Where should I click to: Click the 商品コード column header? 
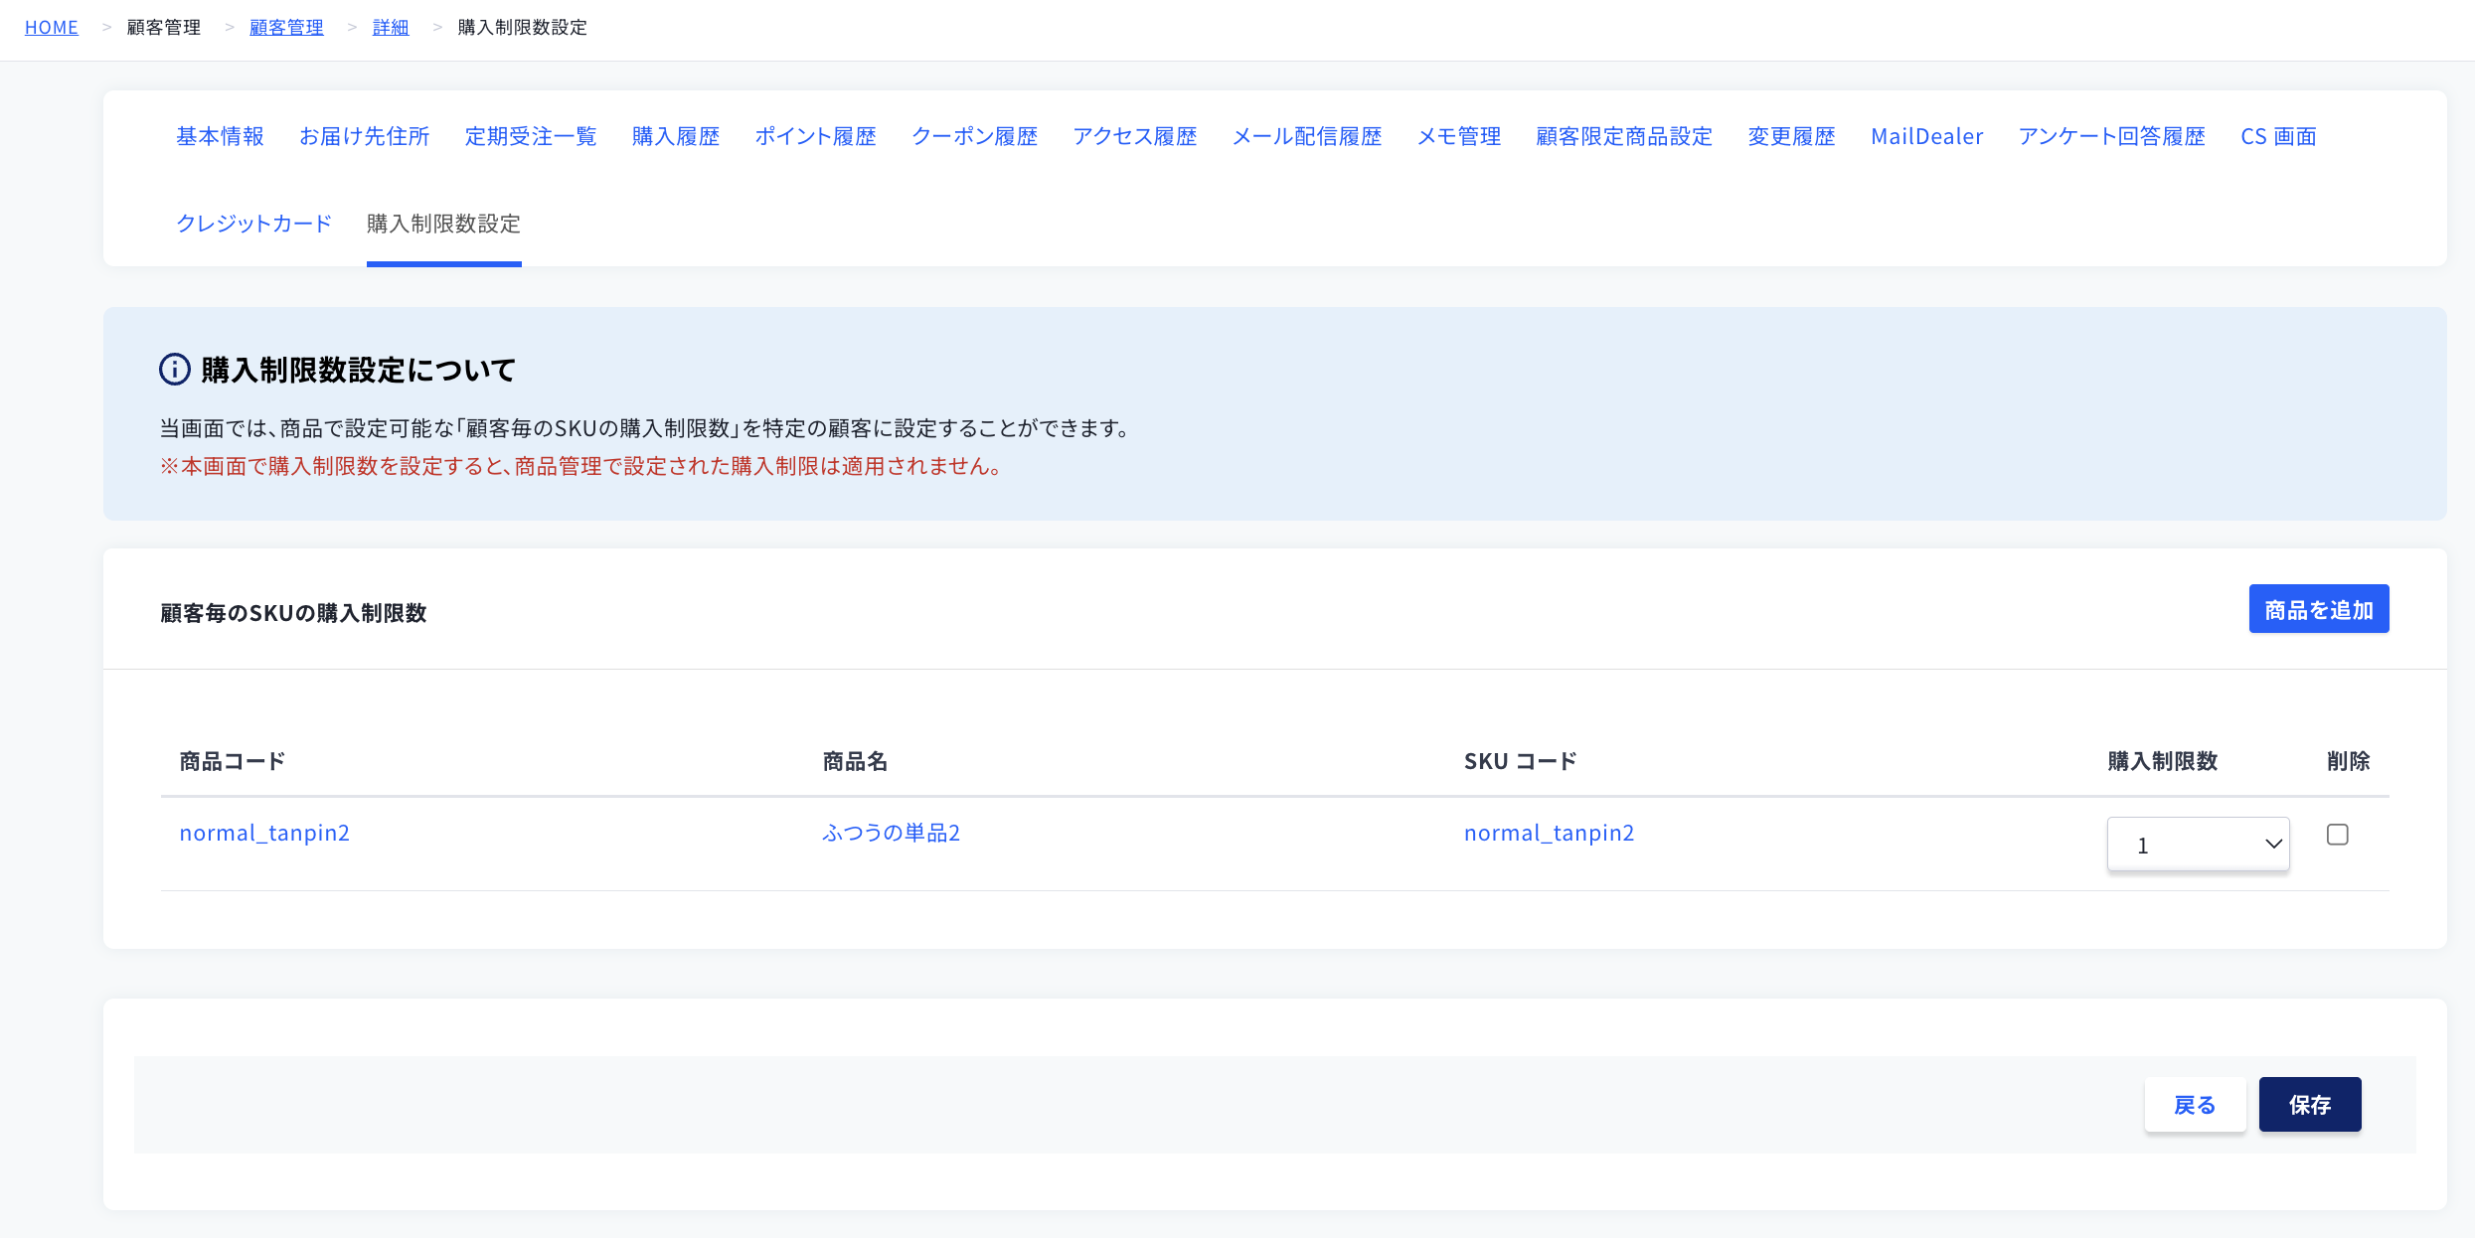[x=233, y=761]
